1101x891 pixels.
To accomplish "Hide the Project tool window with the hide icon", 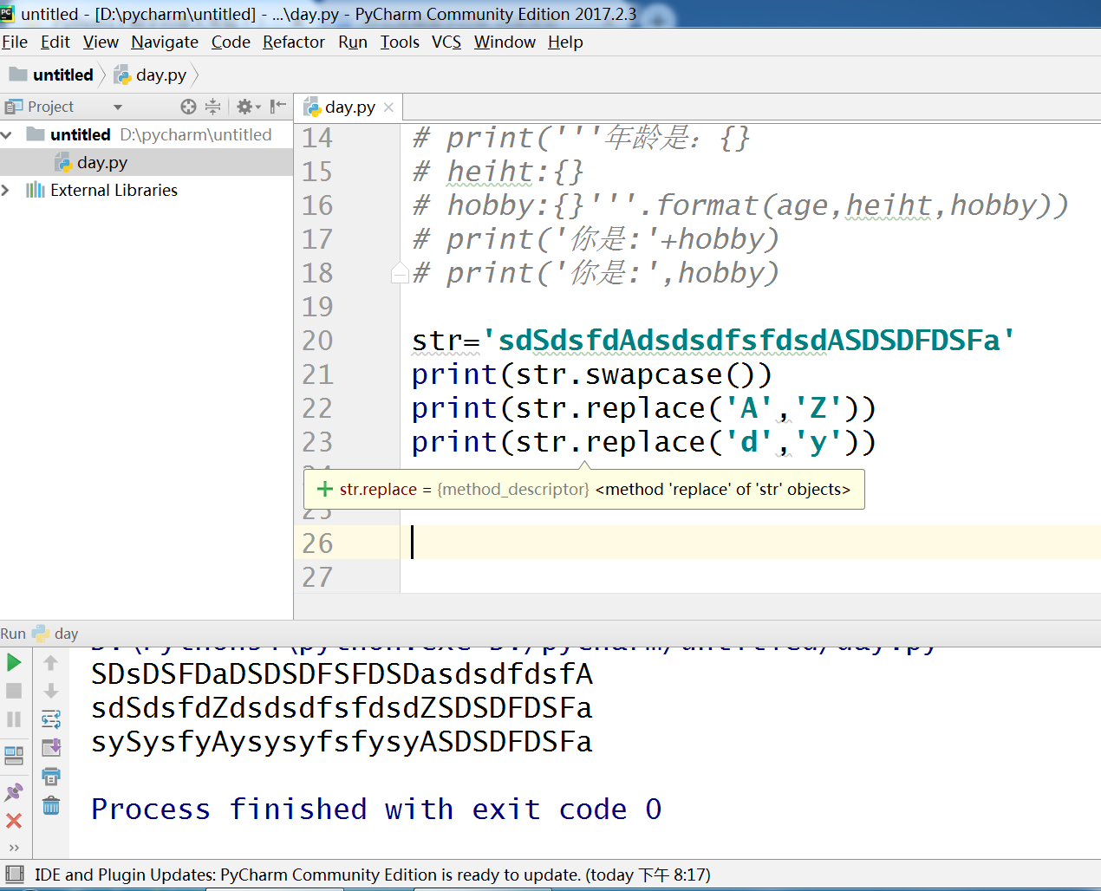I will click(x=277, y=107).
